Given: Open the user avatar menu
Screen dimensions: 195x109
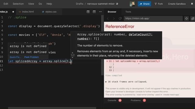Looking at the screenshot, I should (132, 4).
